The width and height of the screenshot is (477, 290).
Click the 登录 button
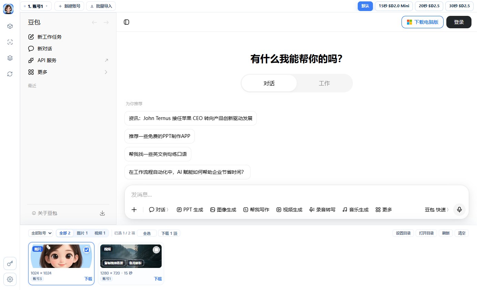coord(459,22)
